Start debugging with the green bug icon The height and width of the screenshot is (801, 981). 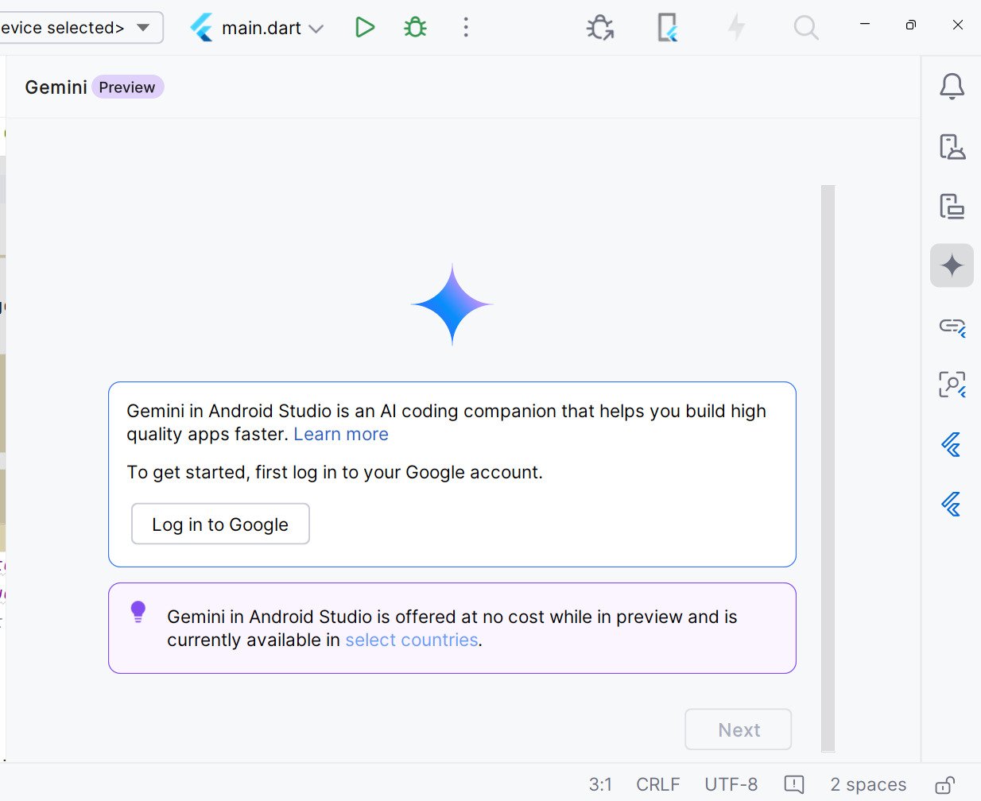415,28
